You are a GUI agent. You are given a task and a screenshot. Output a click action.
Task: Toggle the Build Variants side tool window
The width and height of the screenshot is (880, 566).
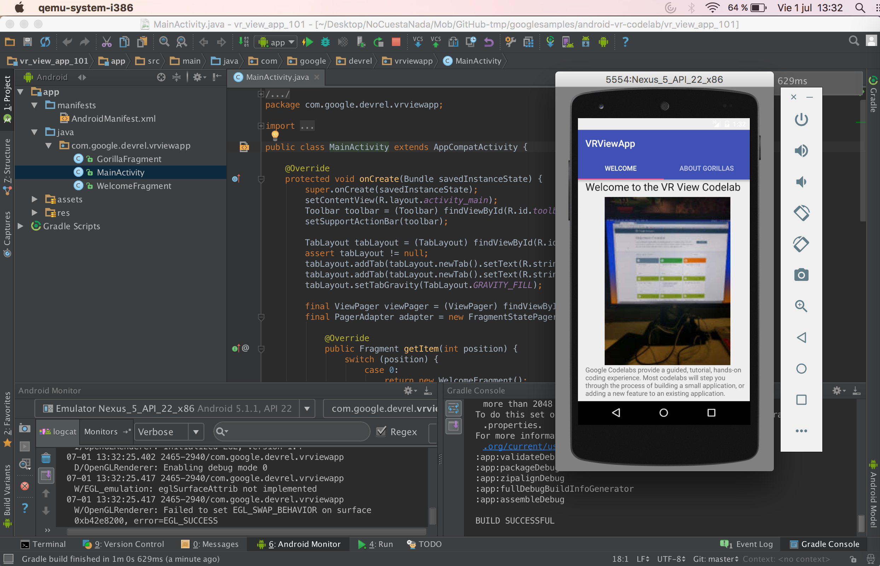pos(7,496)
